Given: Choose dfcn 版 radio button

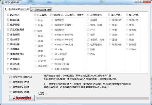Looking at the screenshot, I should (x=52, y=49).
